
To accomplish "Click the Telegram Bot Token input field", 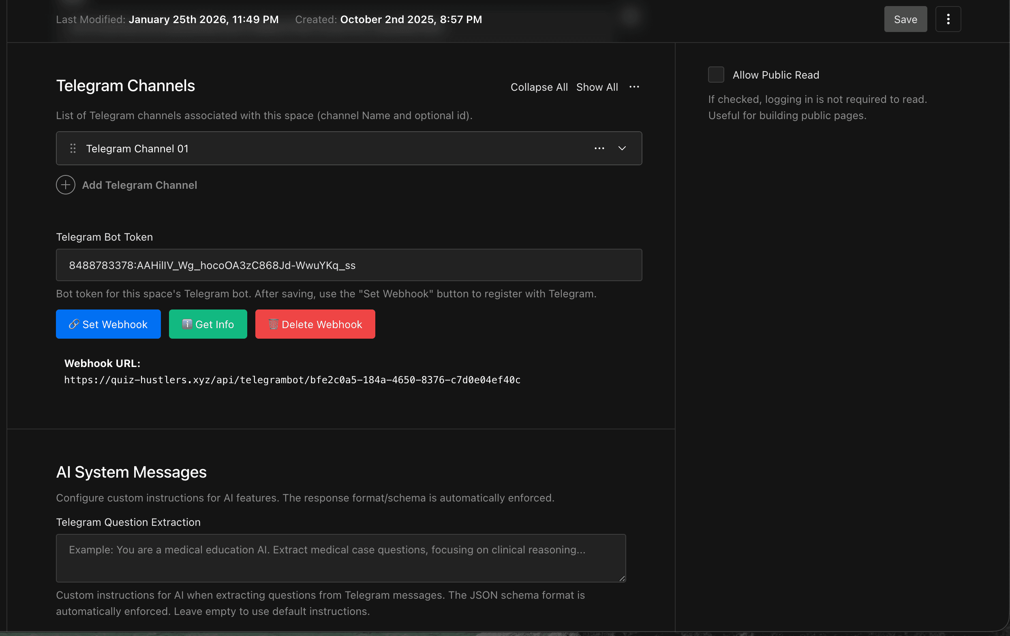I will coord(349,265).
